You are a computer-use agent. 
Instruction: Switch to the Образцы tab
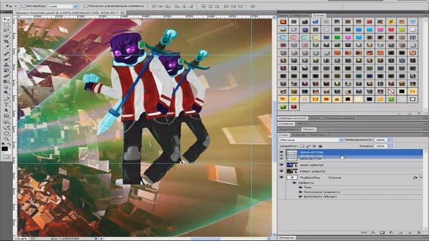(301, 15)
